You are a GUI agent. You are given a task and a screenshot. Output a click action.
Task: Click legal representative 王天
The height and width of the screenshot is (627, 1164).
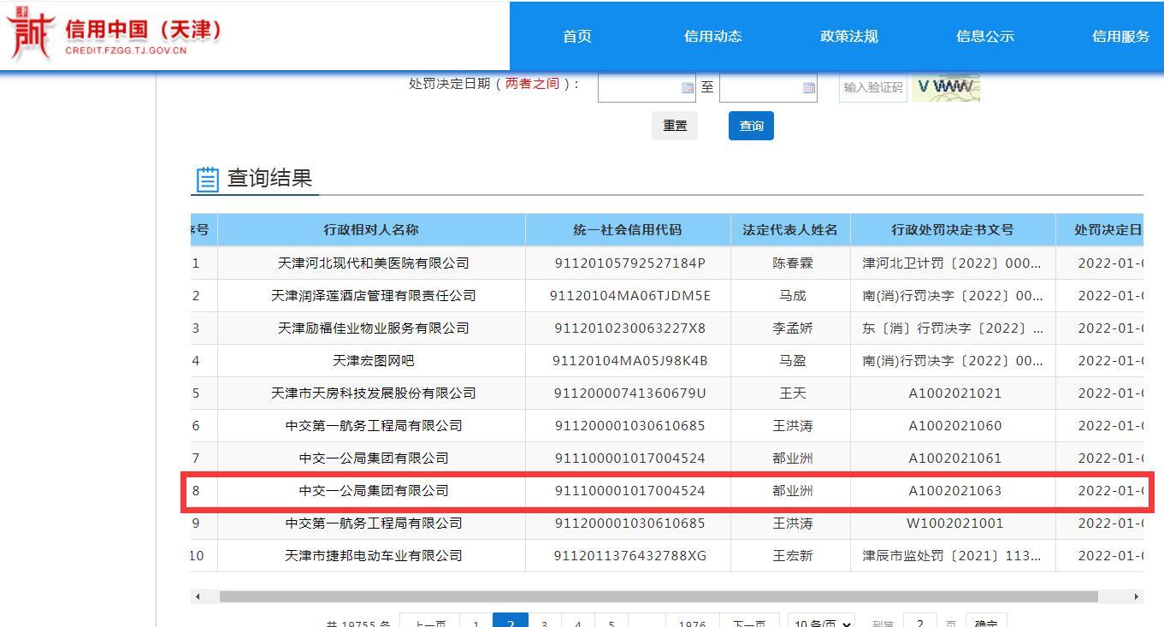pos(793,393)
